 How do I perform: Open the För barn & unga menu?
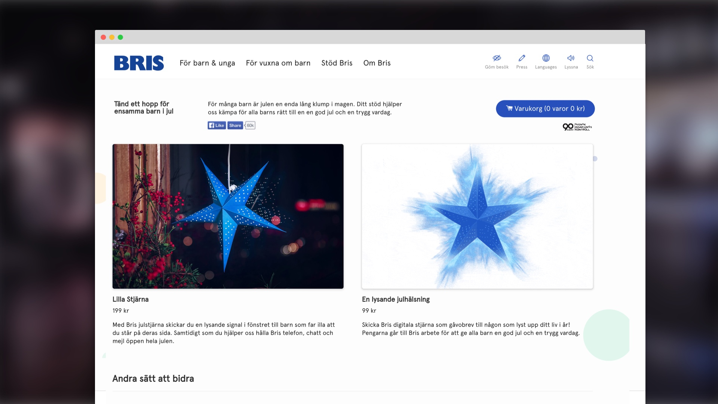(x=207, y=63)
